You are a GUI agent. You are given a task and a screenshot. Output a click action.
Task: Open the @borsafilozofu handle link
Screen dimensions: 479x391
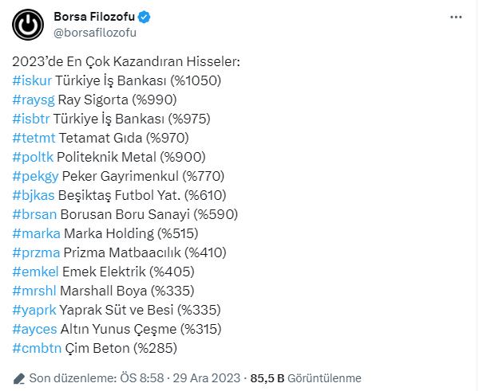coord(95,33)
